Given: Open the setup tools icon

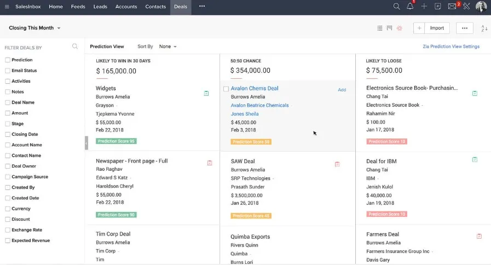Looking at the screenshot, I should [466, 7].
